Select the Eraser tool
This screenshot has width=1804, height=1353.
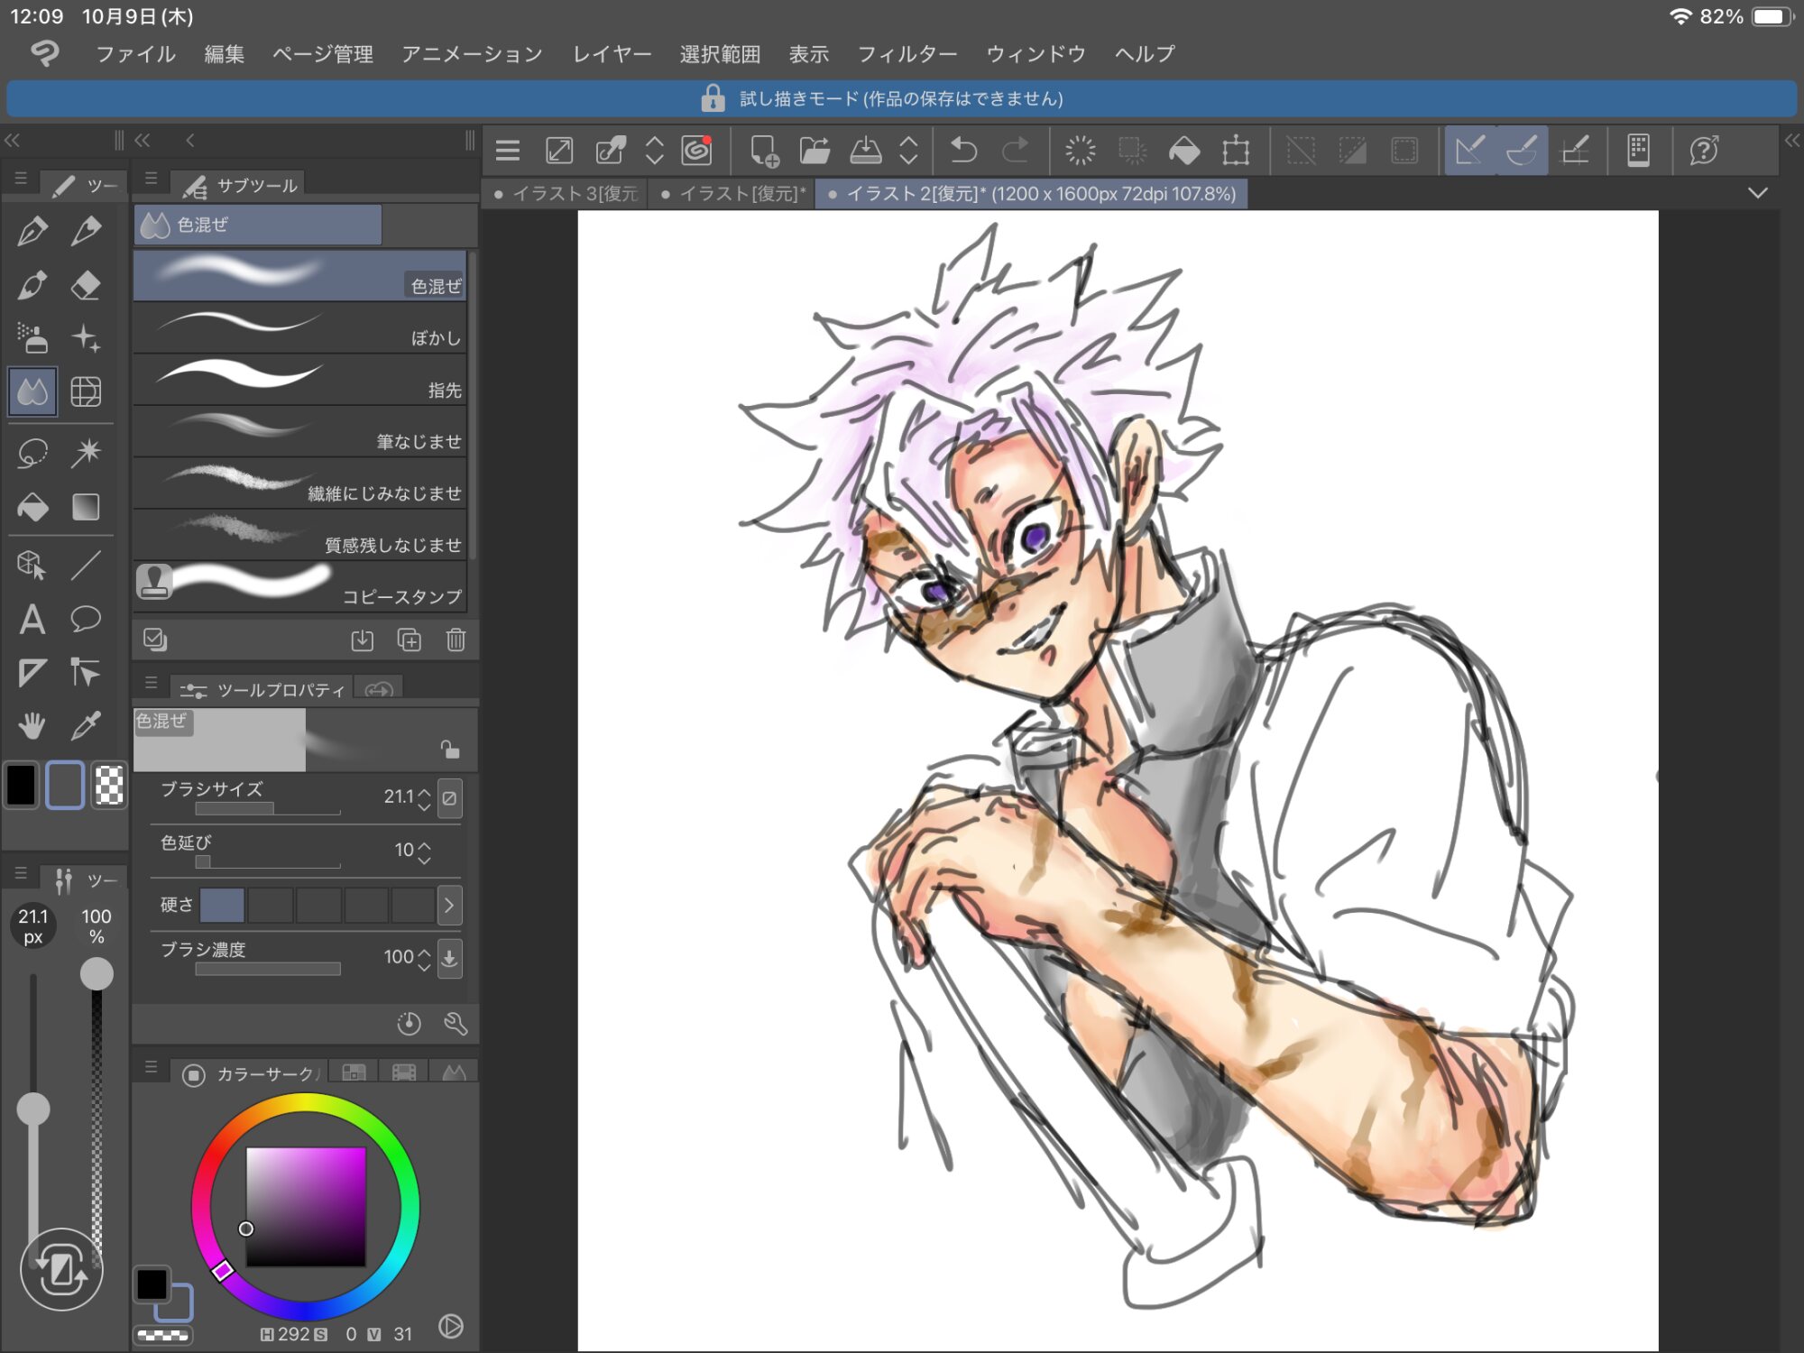pos(86,285)
